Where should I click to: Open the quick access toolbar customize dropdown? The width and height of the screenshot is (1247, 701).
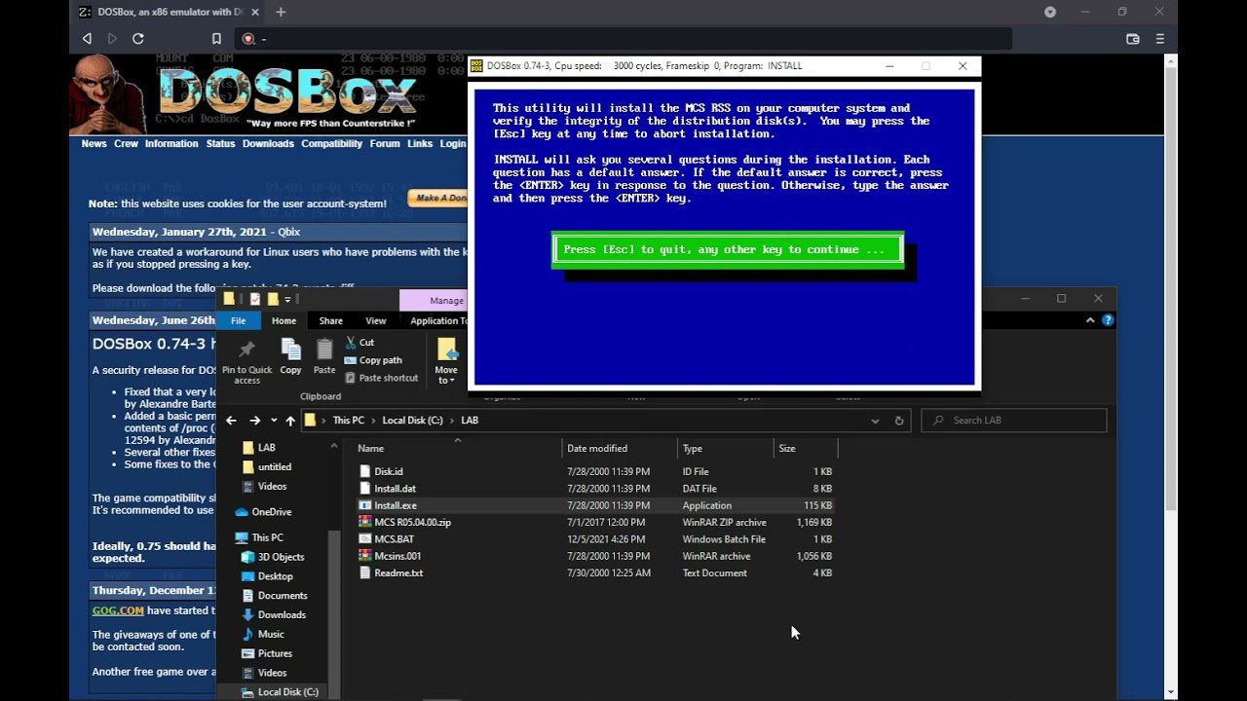pos(287,299)
